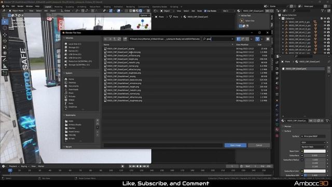Hide KB3D_CBP_ACunit_C_grp with eye icon

(x=325, y=32)
